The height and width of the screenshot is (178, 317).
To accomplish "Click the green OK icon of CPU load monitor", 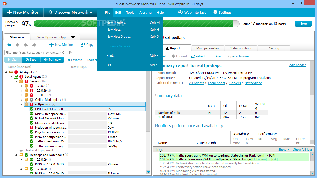I will tap(31, 109).
